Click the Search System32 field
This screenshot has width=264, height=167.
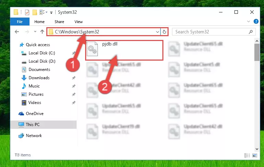point(214,32)
